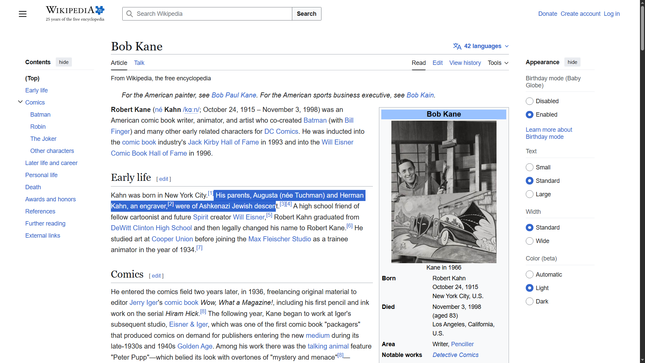Click the Donate link
The image size is (645, 363).
coord(547,14)
